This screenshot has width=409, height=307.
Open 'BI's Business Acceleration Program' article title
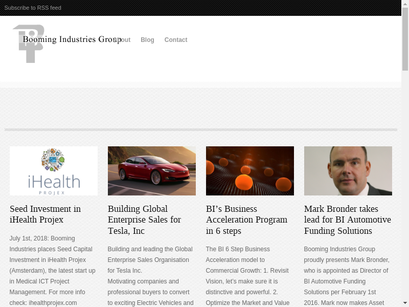click(x=246, y=220)
